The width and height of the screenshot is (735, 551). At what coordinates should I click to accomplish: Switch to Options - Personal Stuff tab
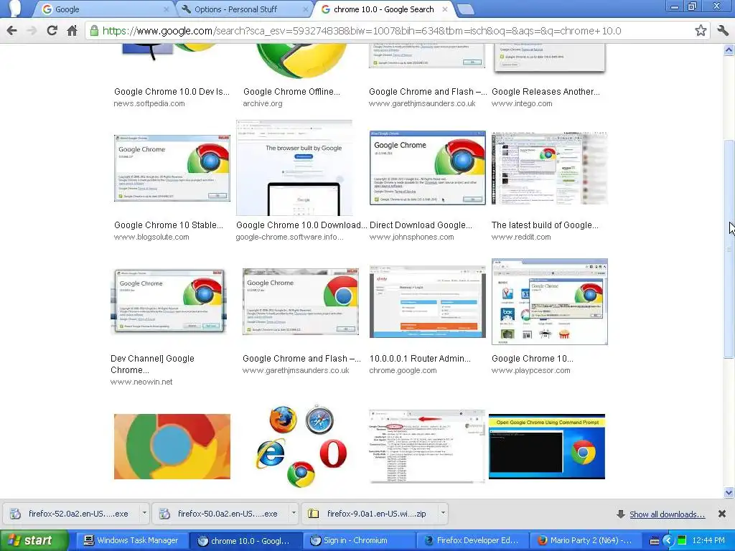(243, 9)
